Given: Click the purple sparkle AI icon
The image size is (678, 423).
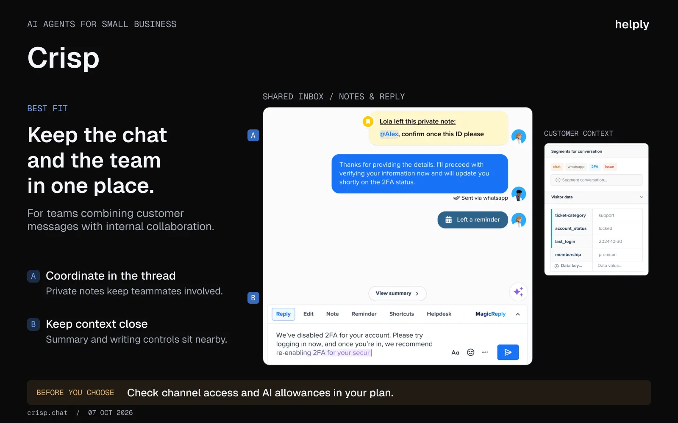Looking at the screenshot, I should click(518, 292).
